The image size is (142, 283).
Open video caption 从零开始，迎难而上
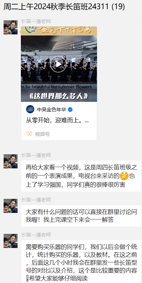57,121
